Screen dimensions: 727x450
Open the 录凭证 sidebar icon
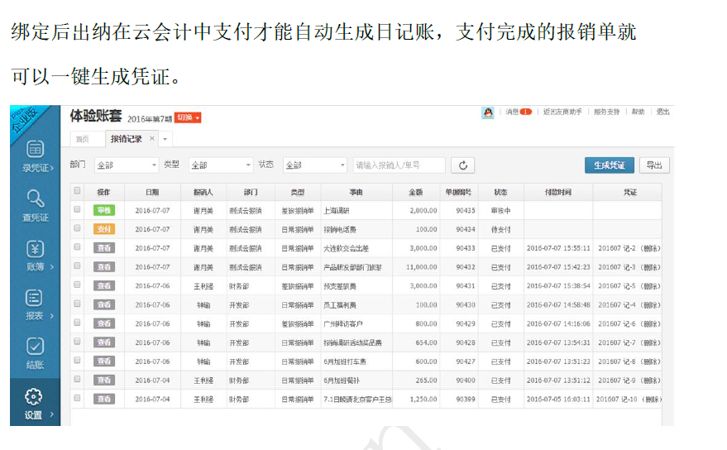tap(36, 150)
